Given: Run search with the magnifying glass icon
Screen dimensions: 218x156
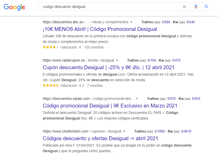Looking at the screenshot, I should (207, 7).
